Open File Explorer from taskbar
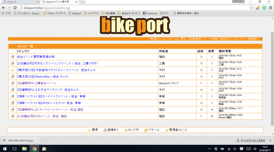274x152 pixels. [24, 149]
